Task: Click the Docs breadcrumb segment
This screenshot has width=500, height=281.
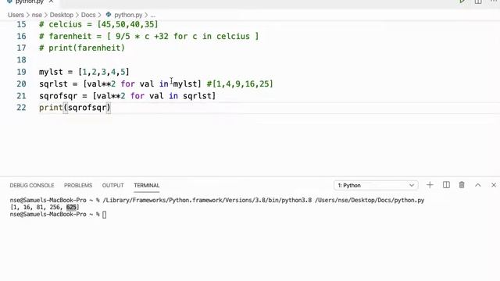Action: (x=88, y=15)
